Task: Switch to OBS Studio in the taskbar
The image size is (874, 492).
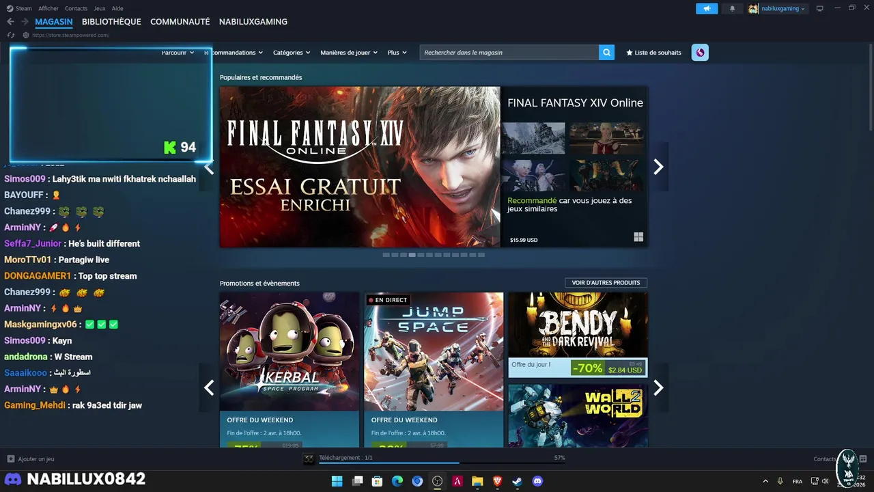Action: coord(438,481)
